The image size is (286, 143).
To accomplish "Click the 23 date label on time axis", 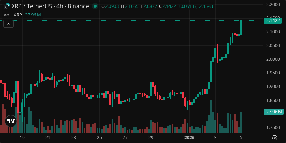I will tap(74, 137).
